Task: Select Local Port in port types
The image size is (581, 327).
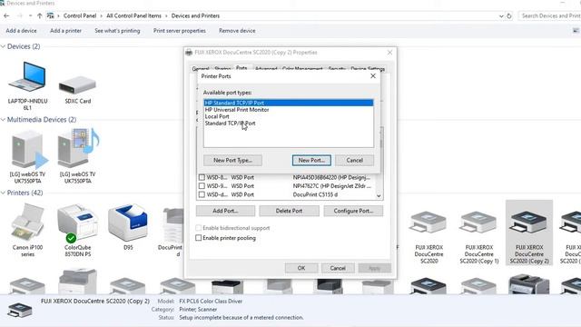Action: coord(289,116)
